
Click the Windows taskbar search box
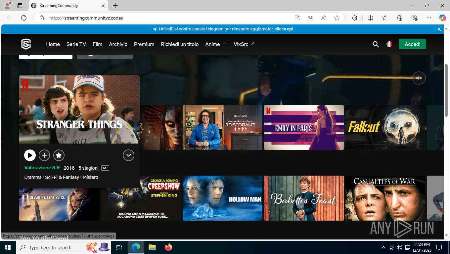64,247
